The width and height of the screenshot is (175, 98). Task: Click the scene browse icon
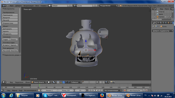[x=75, y=5]
